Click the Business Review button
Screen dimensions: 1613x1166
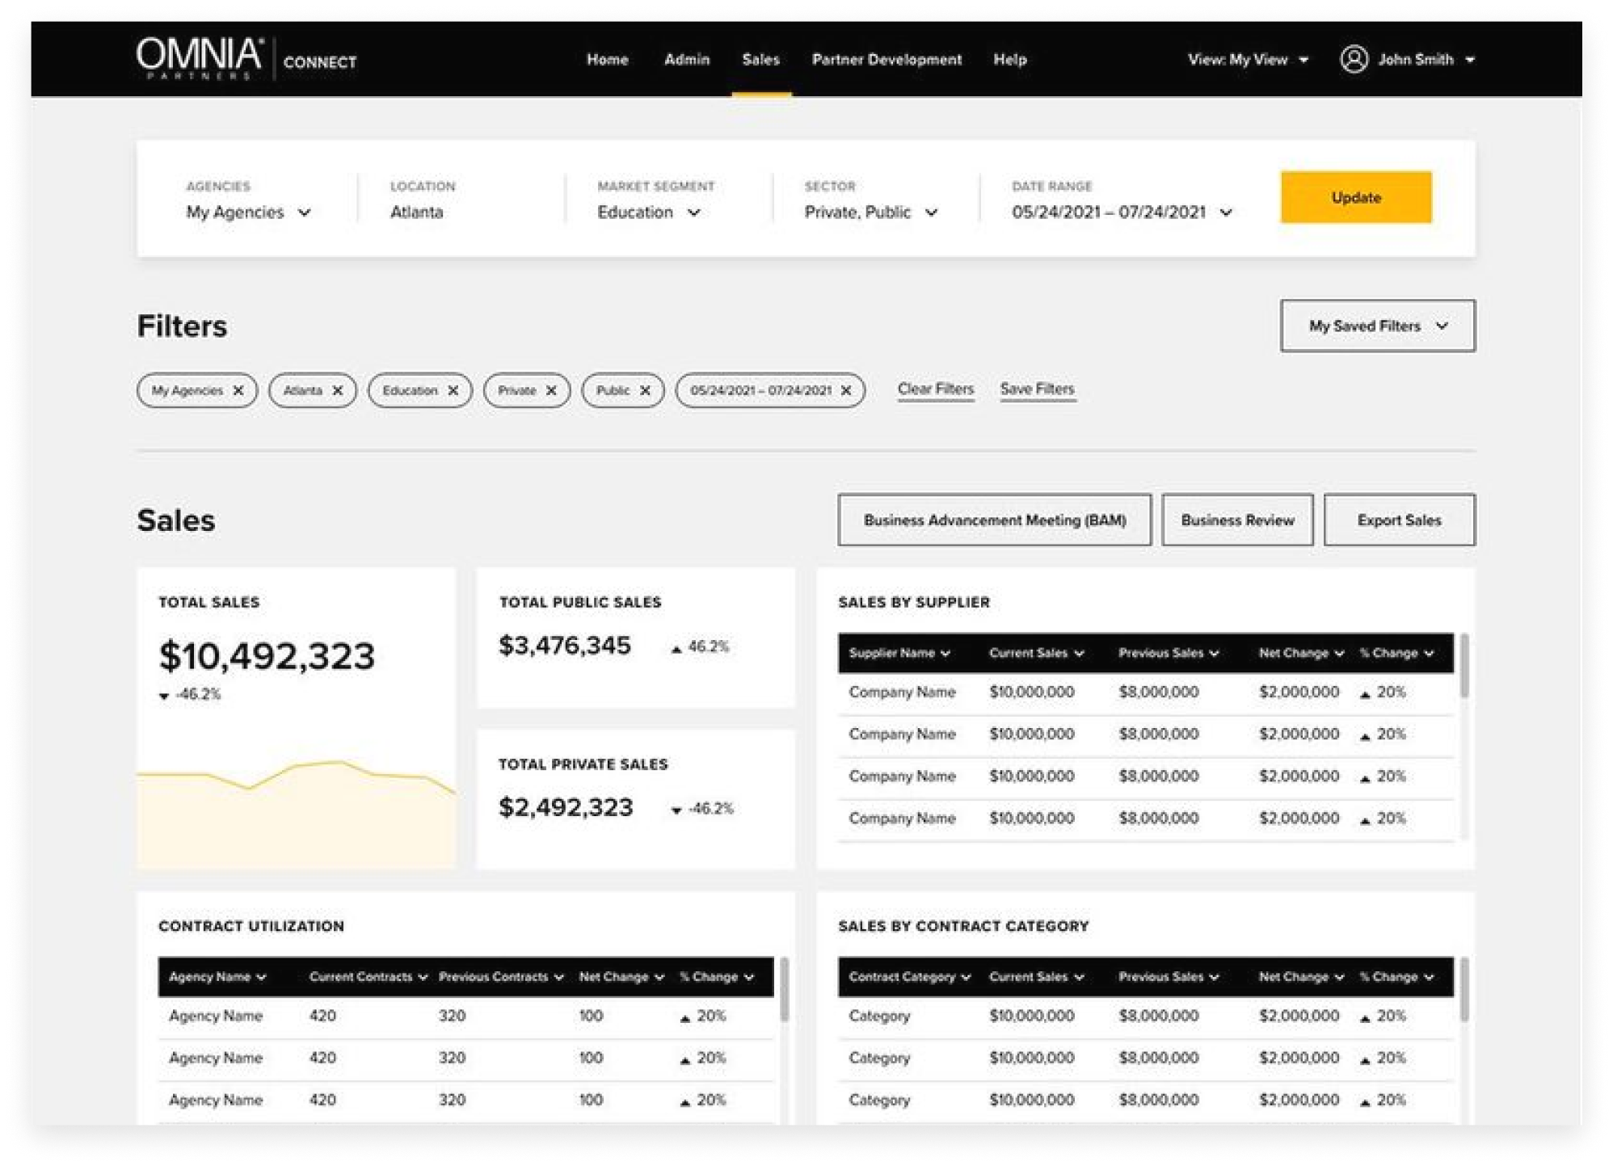[x=1237, y=520]
